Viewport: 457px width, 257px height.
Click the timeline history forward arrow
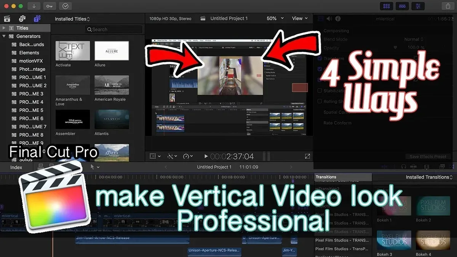click(x=292, y=167)
